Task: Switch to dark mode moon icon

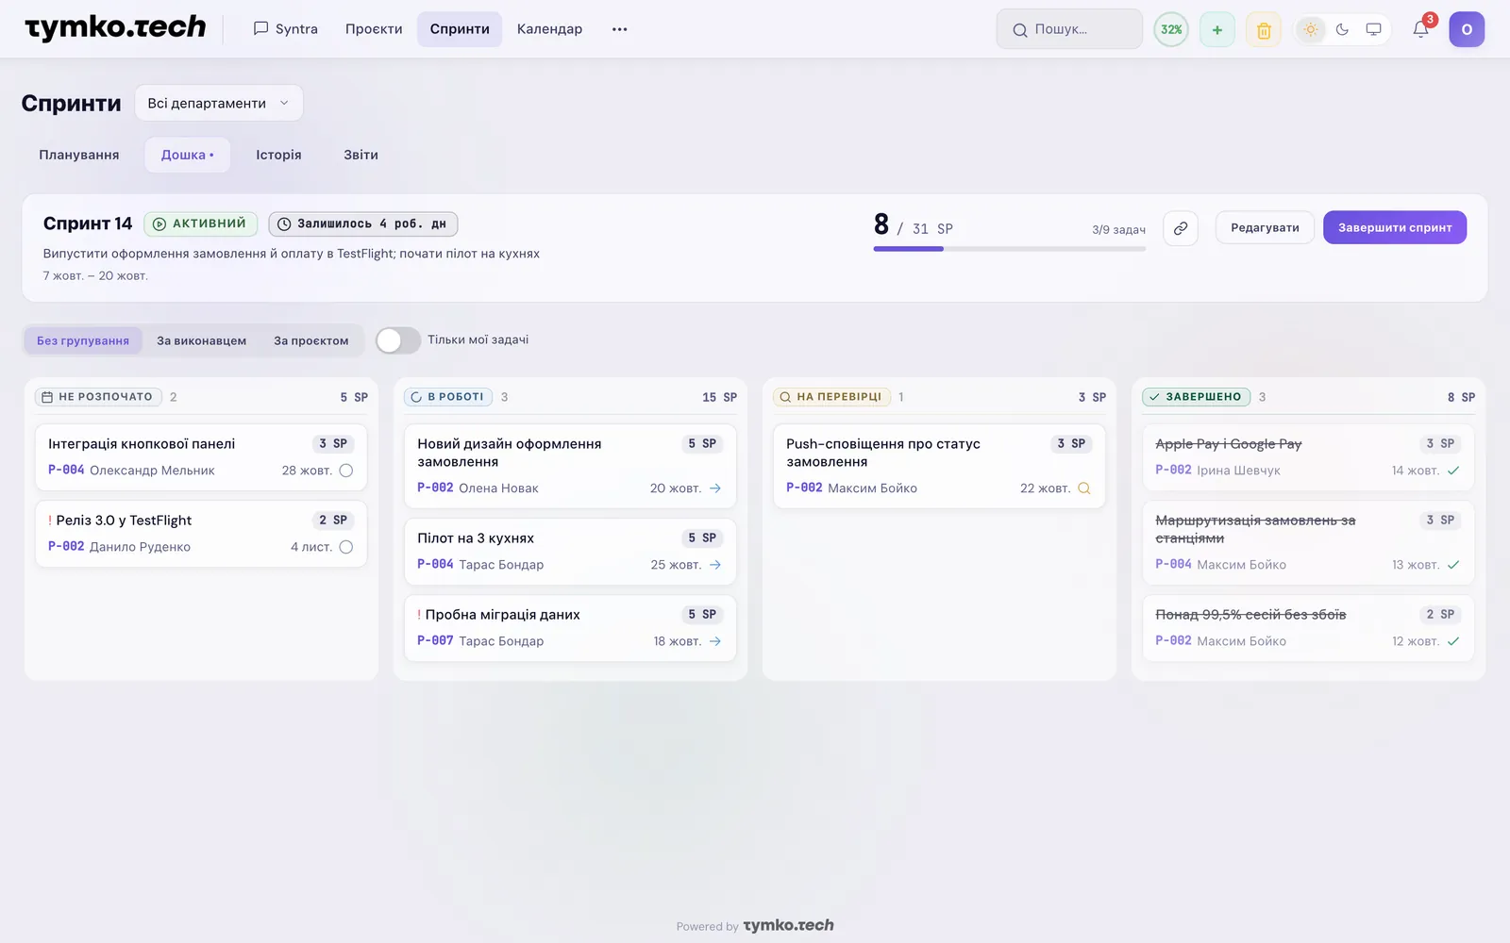Action: tap(1342, 29)
